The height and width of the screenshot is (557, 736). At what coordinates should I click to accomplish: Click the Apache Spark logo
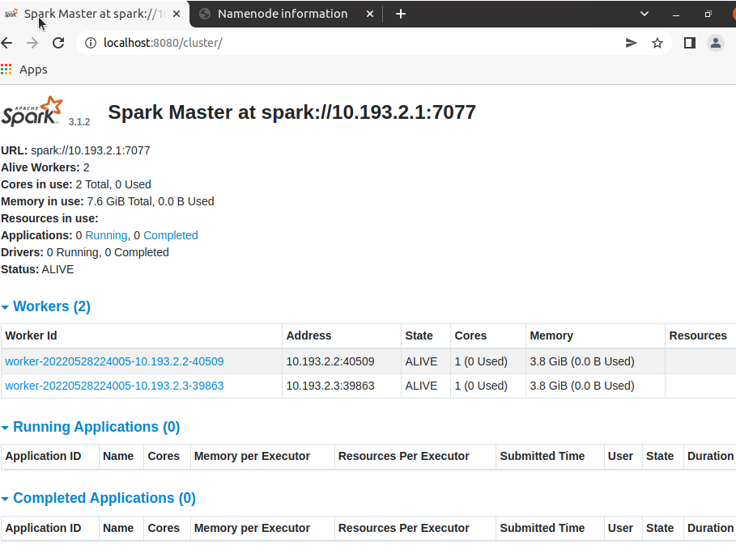pyautogui.click(x=32, y=111)
